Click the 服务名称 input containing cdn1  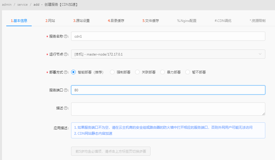click(x=168, y=36)
